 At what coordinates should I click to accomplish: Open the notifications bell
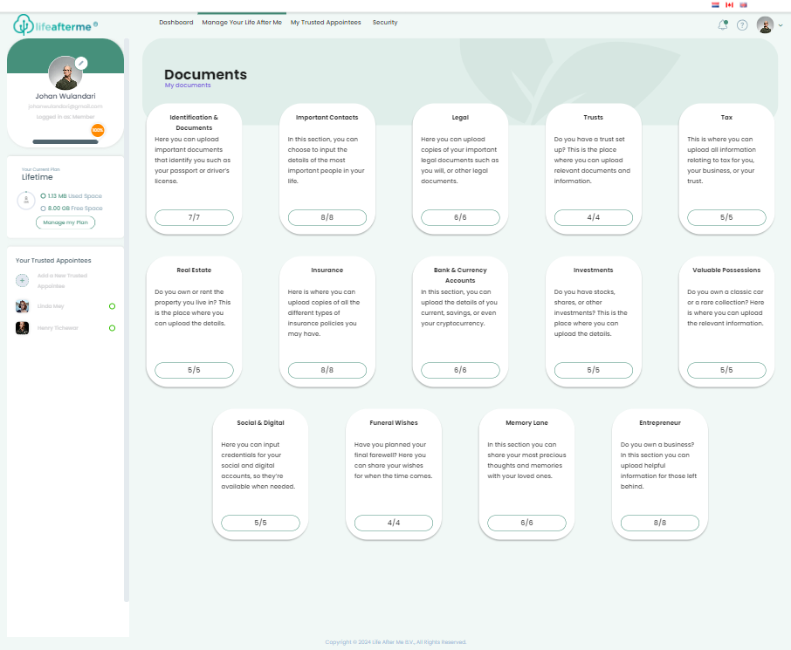[723, 24]
